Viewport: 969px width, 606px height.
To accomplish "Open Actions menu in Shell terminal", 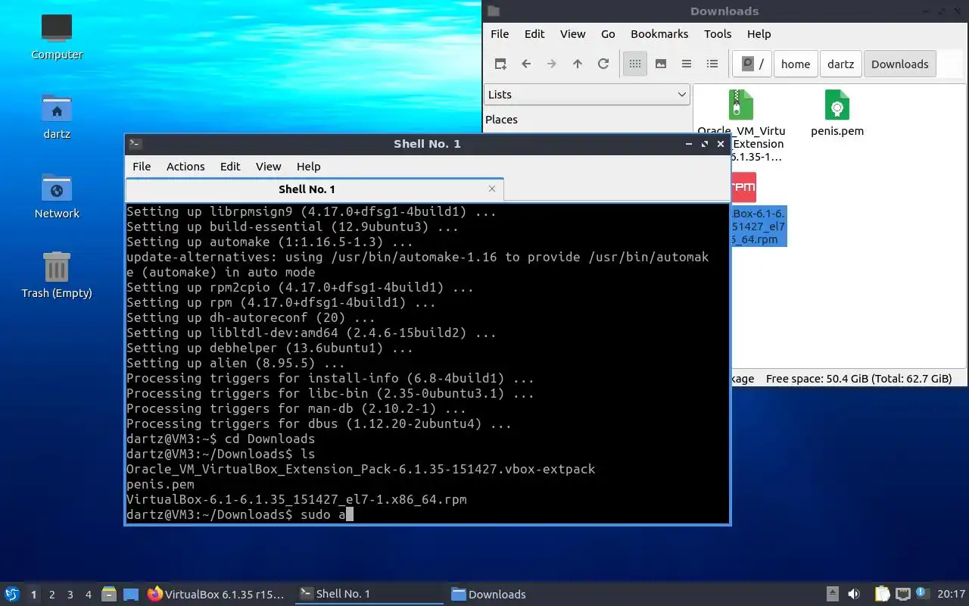I will tap(185, 167).
